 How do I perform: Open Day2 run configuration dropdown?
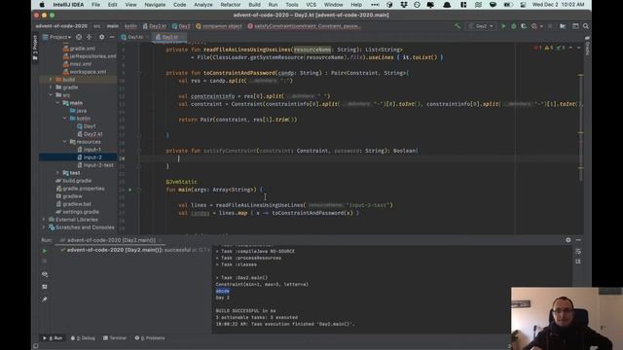click(482, 26)
